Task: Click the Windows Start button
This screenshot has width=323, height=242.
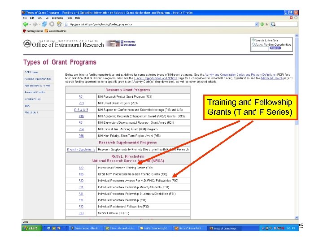Action: (x=31, y=228)
